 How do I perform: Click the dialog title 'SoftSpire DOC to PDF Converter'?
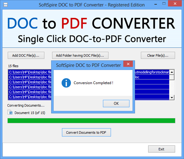88,65
